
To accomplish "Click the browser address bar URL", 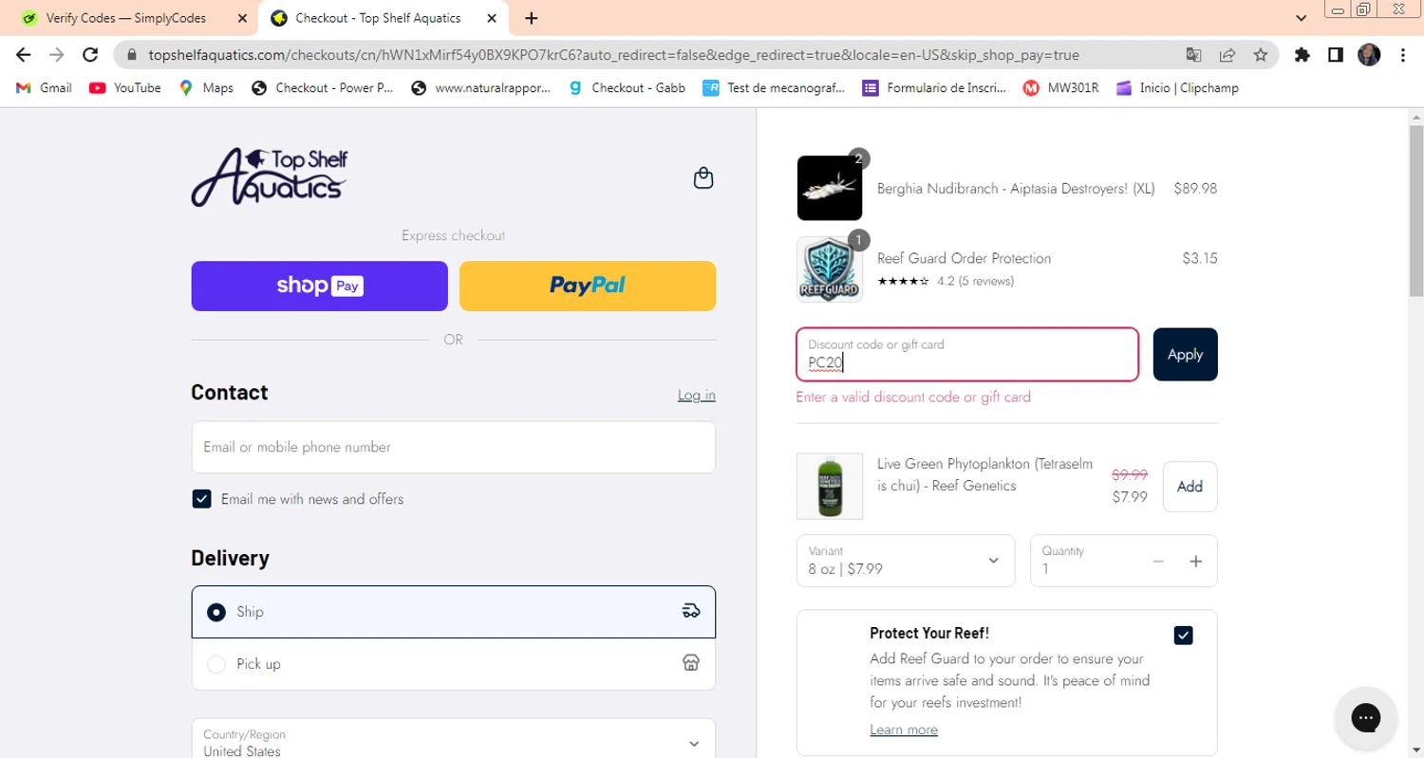I will coord(613,55).
